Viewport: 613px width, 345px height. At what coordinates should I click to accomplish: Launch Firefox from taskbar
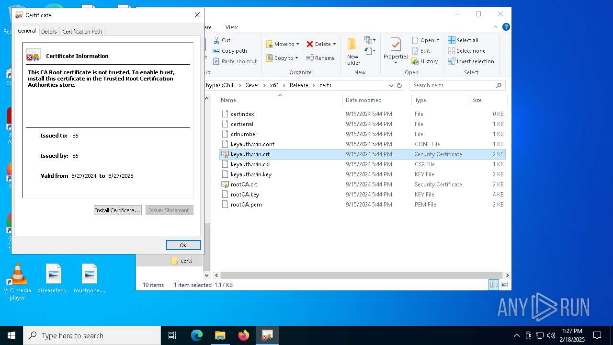pos(244,335)
